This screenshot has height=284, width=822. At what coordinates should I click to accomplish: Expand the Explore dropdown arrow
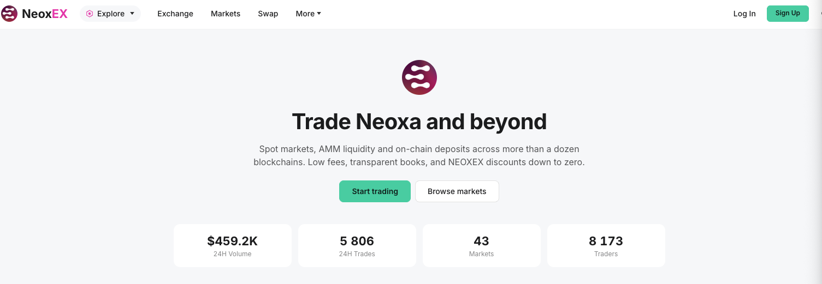click(x=132, y=14)
